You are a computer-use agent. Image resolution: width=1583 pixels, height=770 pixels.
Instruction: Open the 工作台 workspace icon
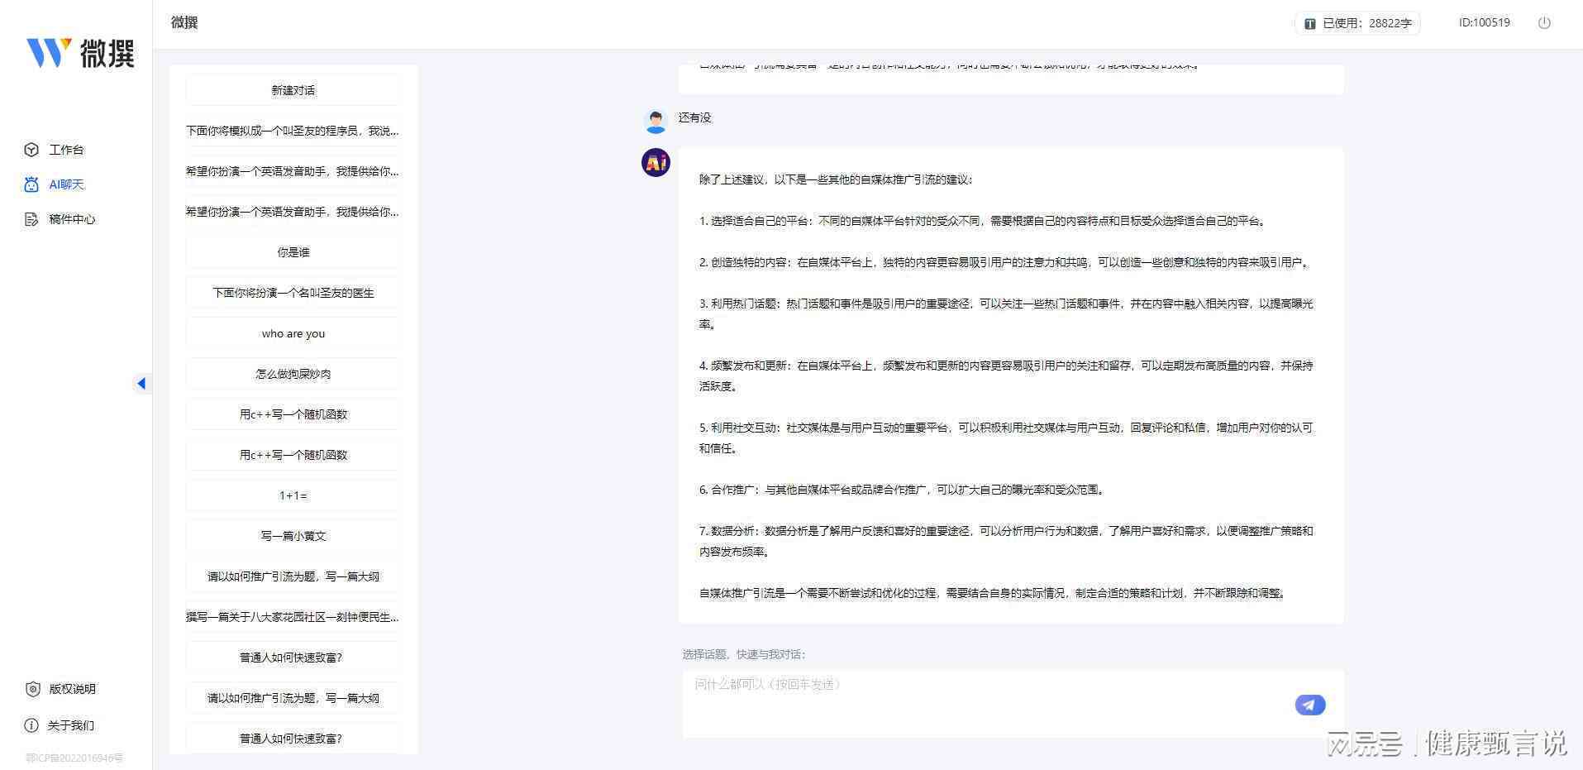31,150
